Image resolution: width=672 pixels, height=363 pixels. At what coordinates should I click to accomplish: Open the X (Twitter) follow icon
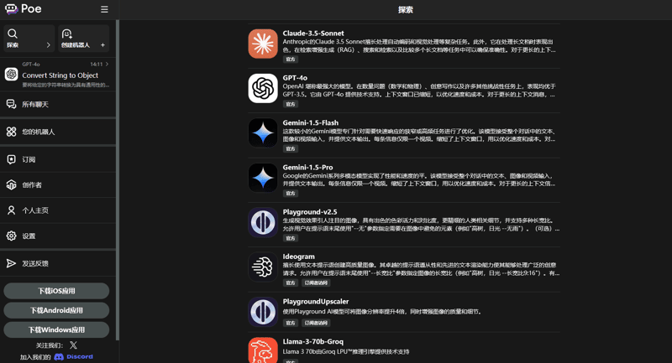pos(73,345)
